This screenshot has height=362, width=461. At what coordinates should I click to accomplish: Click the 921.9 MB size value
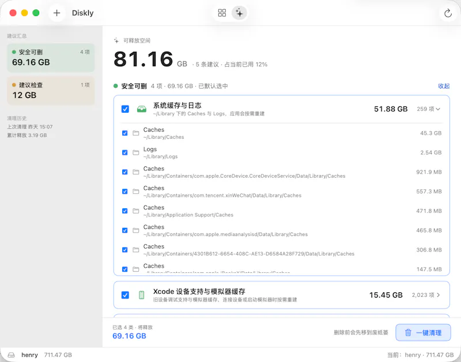pyautogui.click(x=429, y=172)
